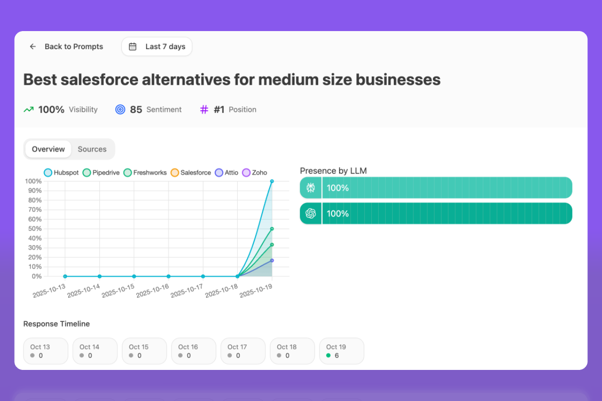Expand the Oct 13 timeline card

click(45, 351)
